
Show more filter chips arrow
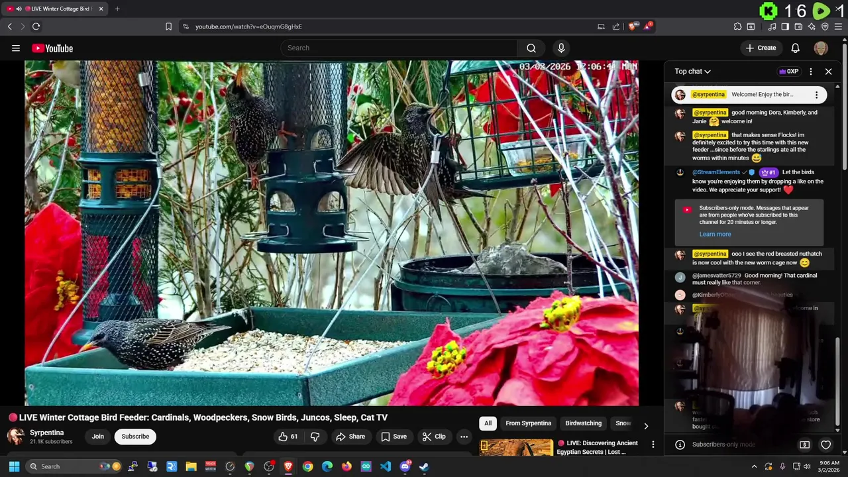[x=646, y=426]
